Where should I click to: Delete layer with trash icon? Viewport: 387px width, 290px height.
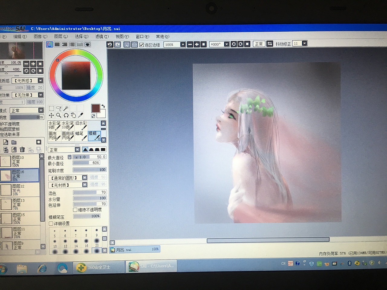pos(22,150)
